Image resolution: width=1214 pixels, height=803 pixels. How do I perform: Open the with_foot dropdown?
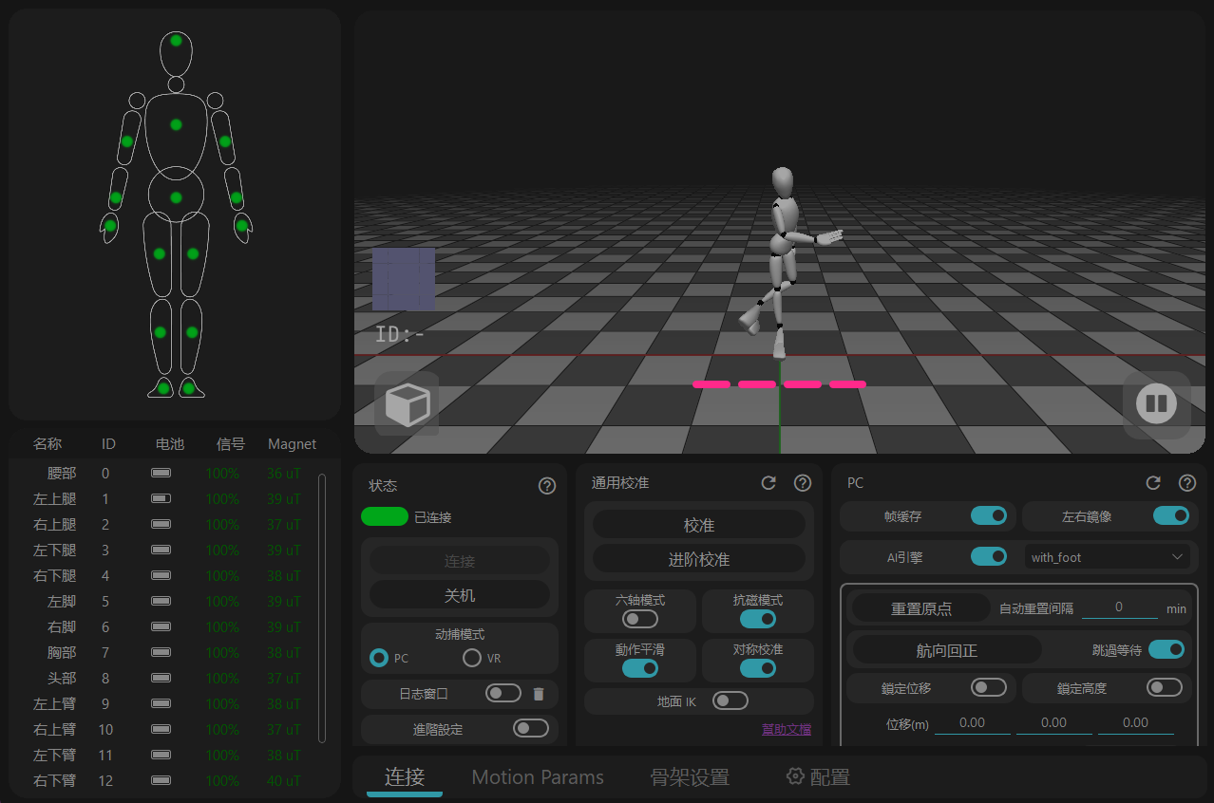1107,557
